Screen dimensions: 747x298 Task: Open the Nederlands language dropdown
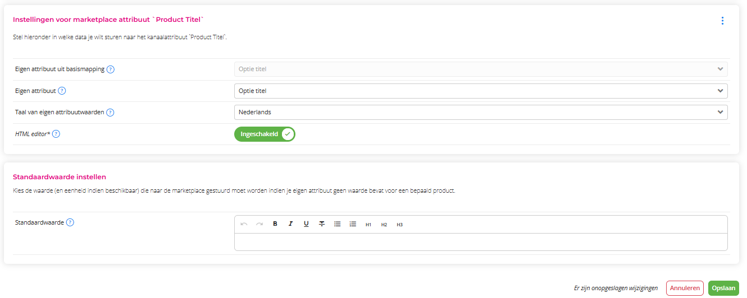pos(481,112)
